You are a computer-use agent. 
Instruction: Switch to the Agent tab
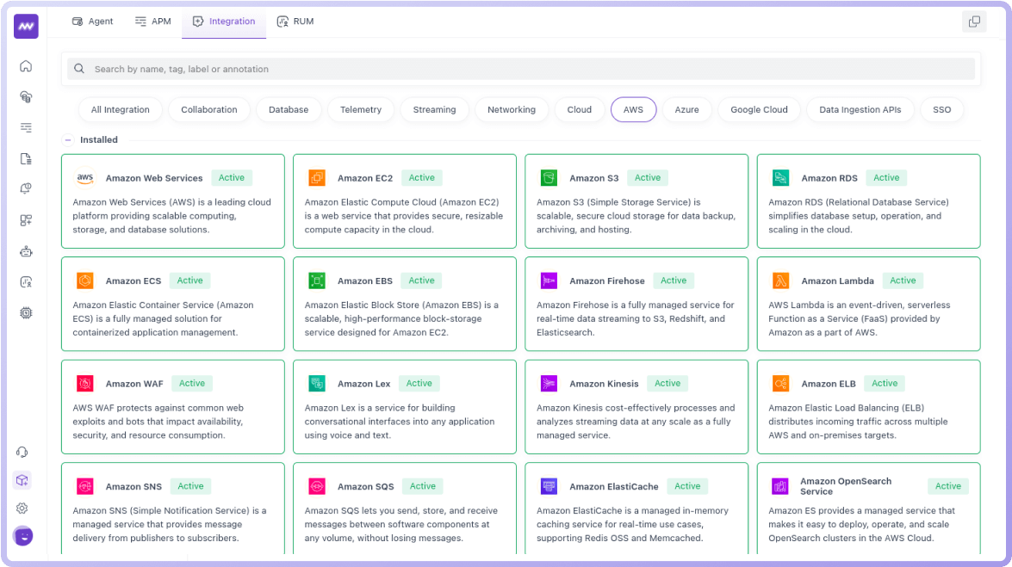click(x=92, y=22)
